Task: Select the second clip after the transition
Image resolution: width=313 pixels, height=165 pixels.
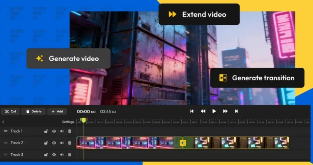Action: (236, 143)
